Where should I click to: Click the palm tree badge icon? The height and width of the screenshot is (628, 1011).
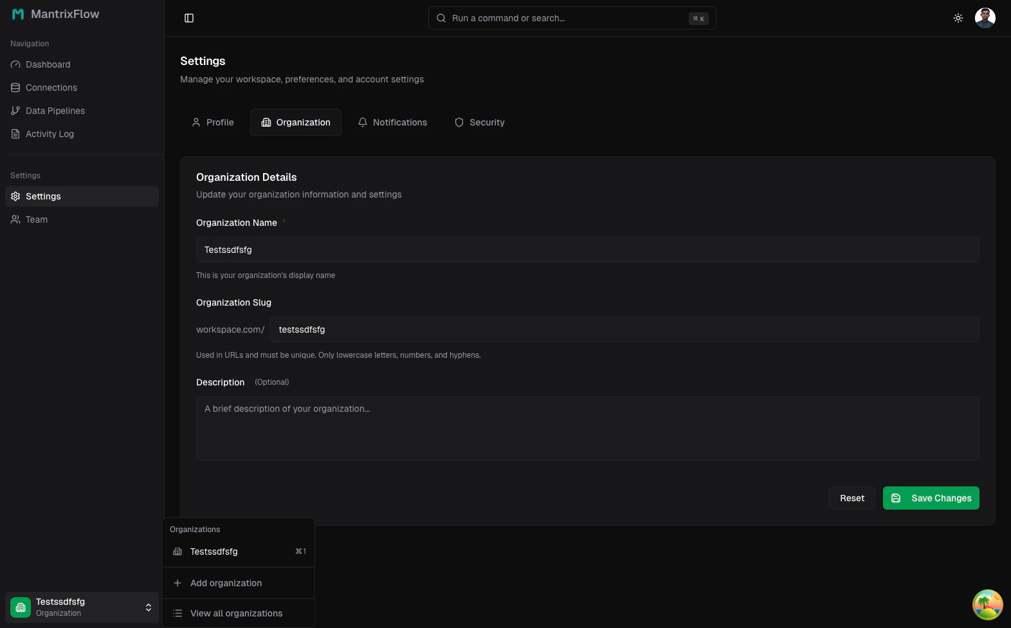pyautogui.click(x=988, y=605)
